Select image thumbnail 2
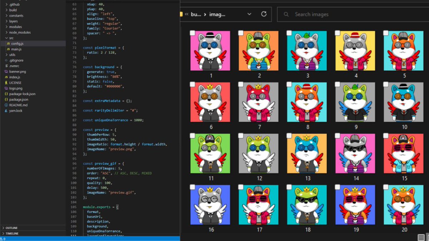429x241 pixels. click(x=258, y=51)
